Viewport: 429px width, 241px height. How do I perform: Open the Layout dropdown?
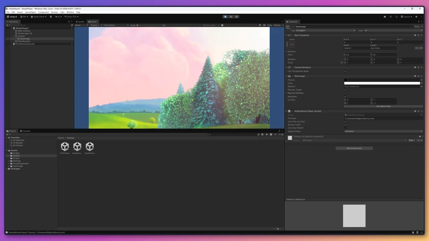(406, 17)
